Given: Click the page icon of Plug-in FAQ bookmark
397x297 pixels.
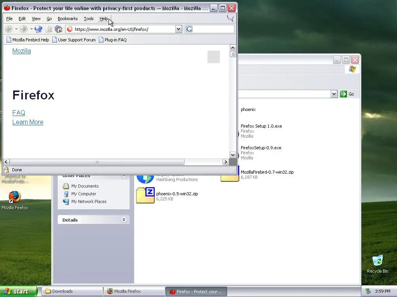Looking at the screenshot, I should [x=101, y=40].
